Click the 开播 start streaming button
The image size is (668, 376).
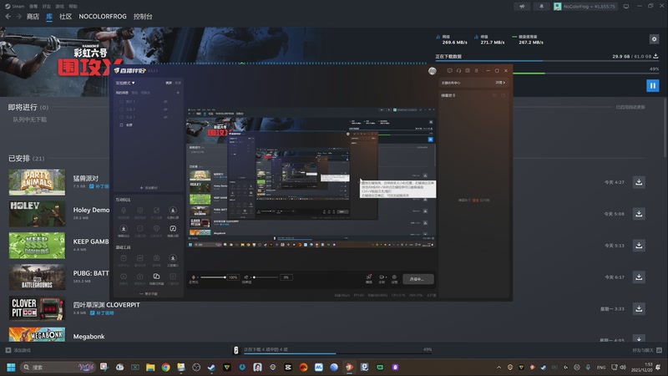tap(417, 279)
